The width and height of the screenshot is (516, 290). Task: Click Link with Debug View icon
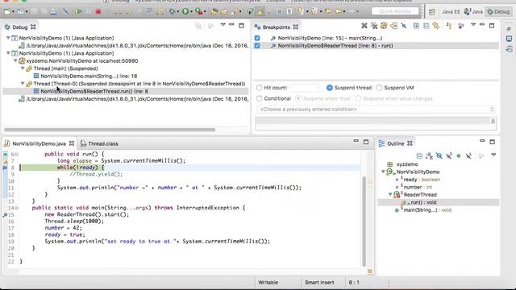(436, 26)
